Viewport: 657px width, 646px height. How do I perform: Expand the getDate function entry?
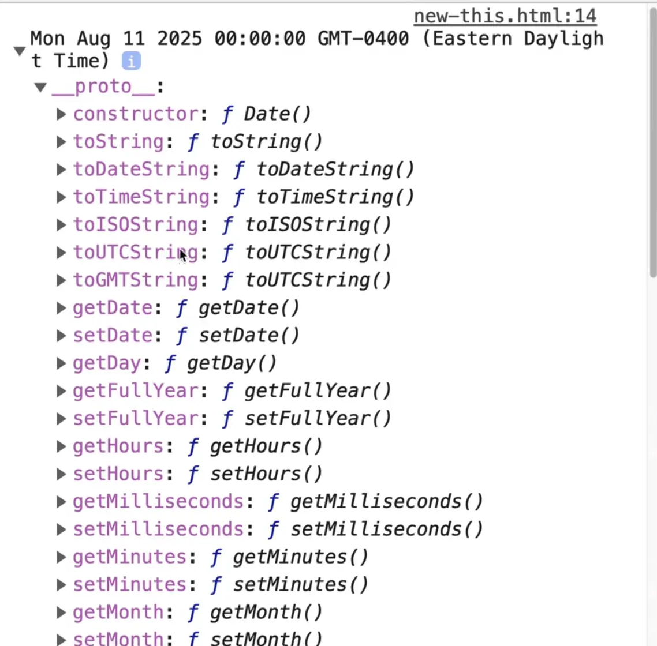pyautogui.click(x=61, y=308)
